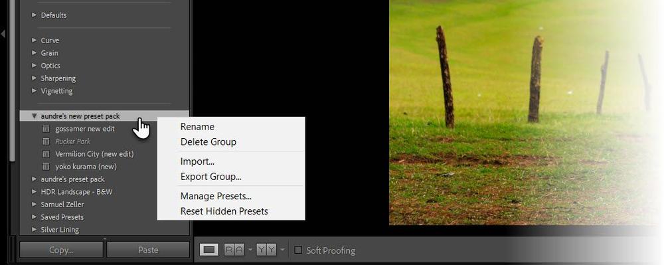Expand the HDR Landscape - B&W group
This screenshot has width=664, height=265.
point(35,192)
